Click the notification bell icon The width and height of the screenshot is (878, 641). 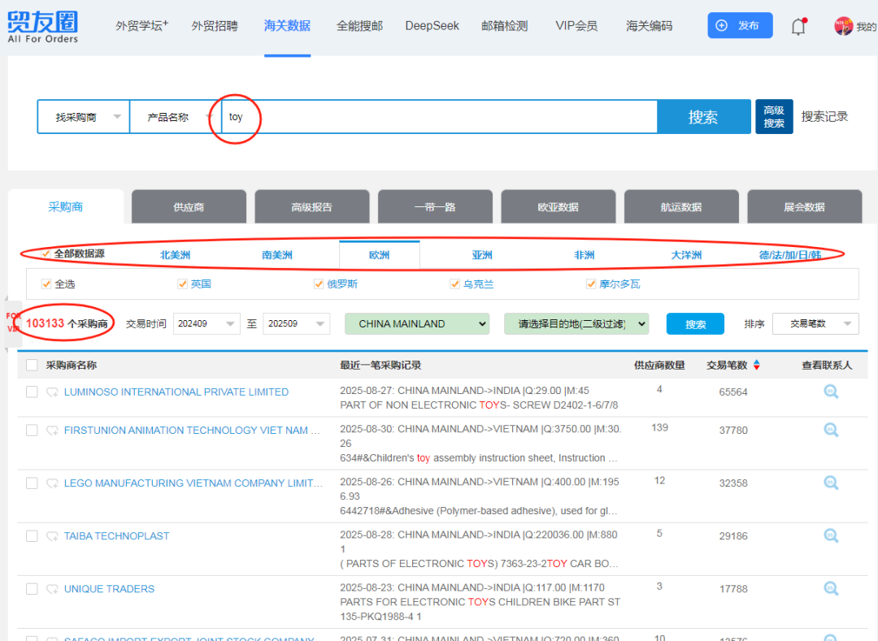point(798,26)
